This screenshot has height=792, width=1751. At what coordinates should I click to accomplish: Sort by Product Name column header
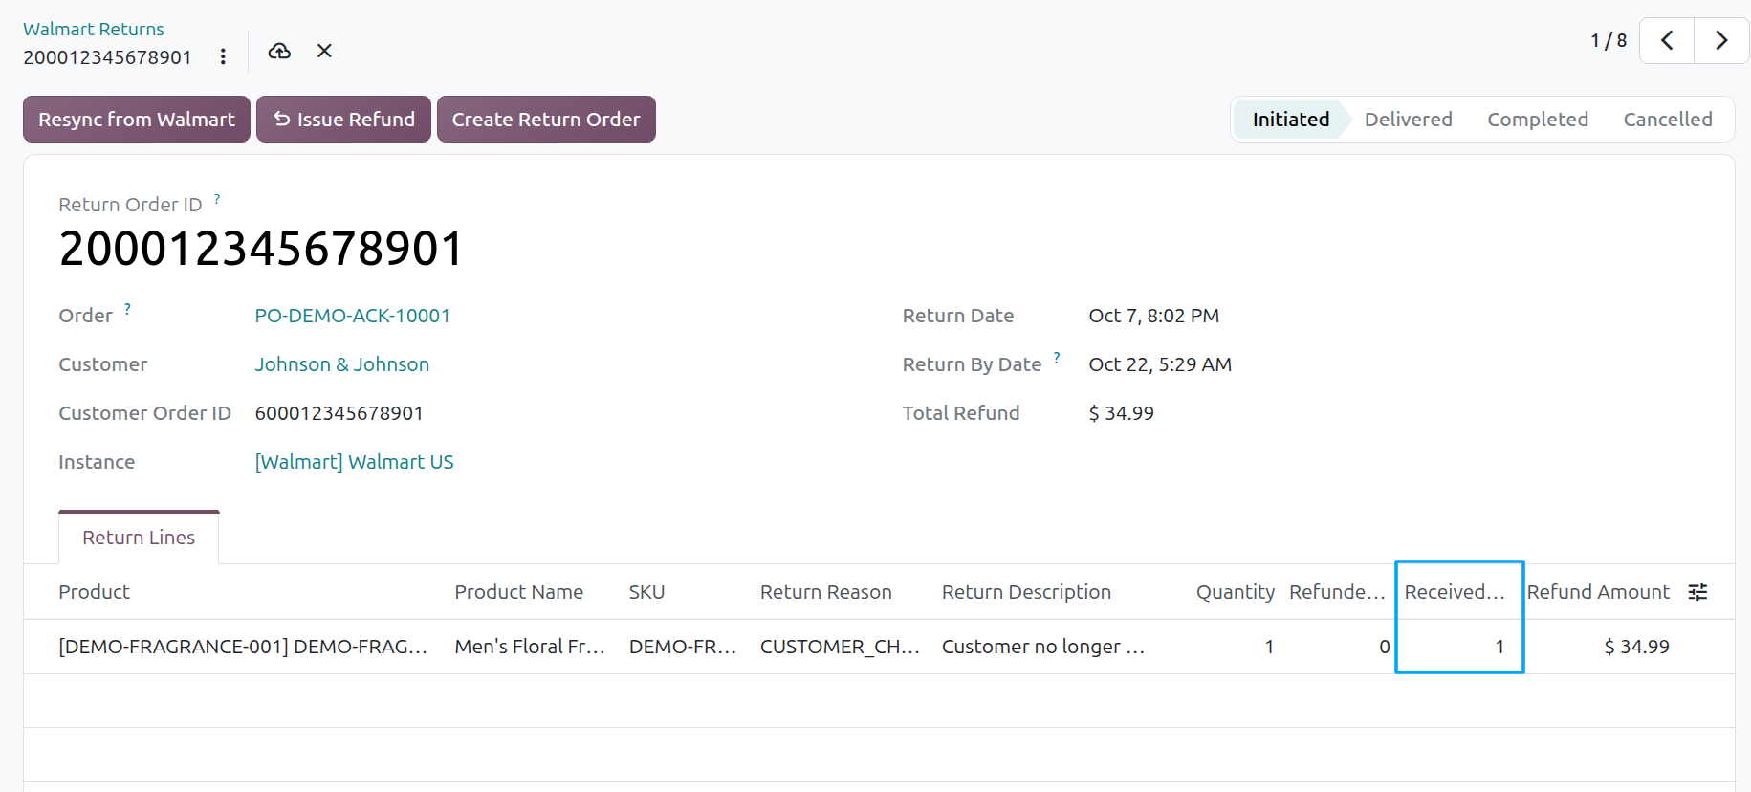pyautogui.click(x=518, y=592)
